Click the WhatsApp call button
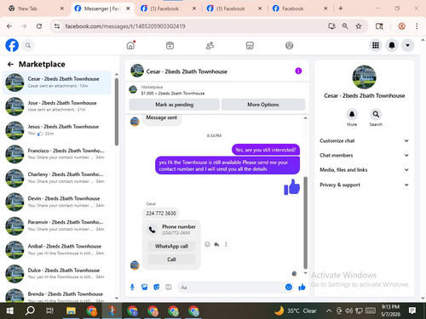This screenshot has width=426, height=319. (x=171, y=246)
